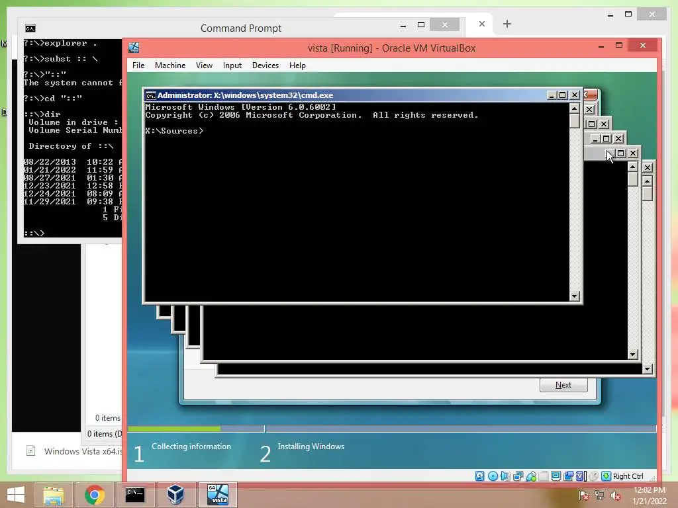Click the video capture icon in VirtualBox status bar
Viewport: 678px width, 508px height.
tap(569, 476)
